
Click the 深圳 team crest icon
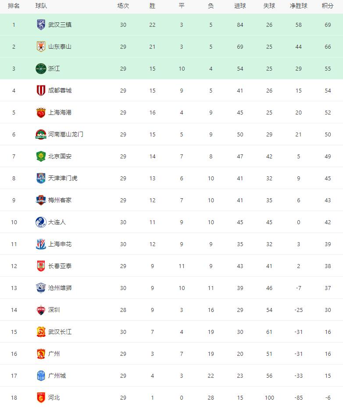41,310
